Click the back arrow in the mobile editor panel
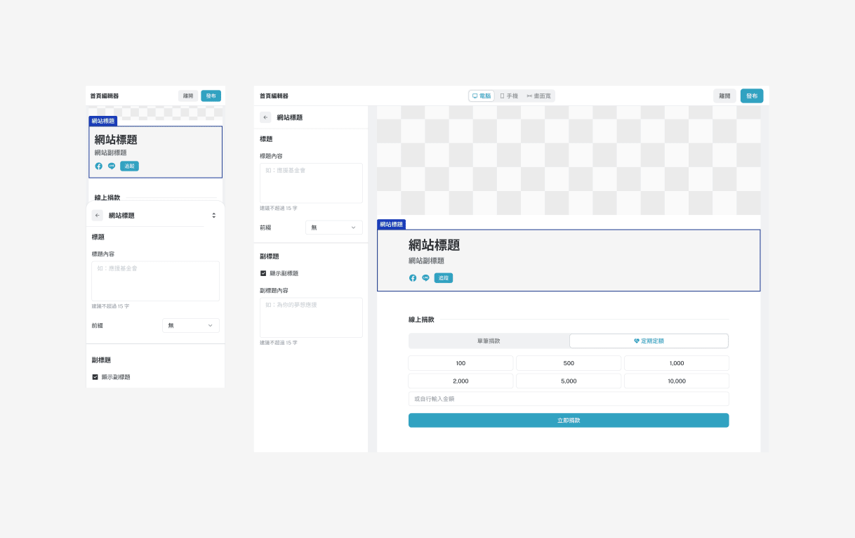Image resolution: width=855 pixels, height=538 pixels. 98,216
